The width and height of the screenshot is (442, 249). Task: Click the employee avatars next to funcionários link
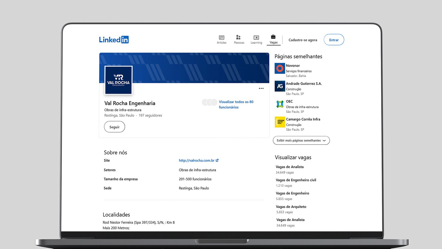[x=210, y=102]
